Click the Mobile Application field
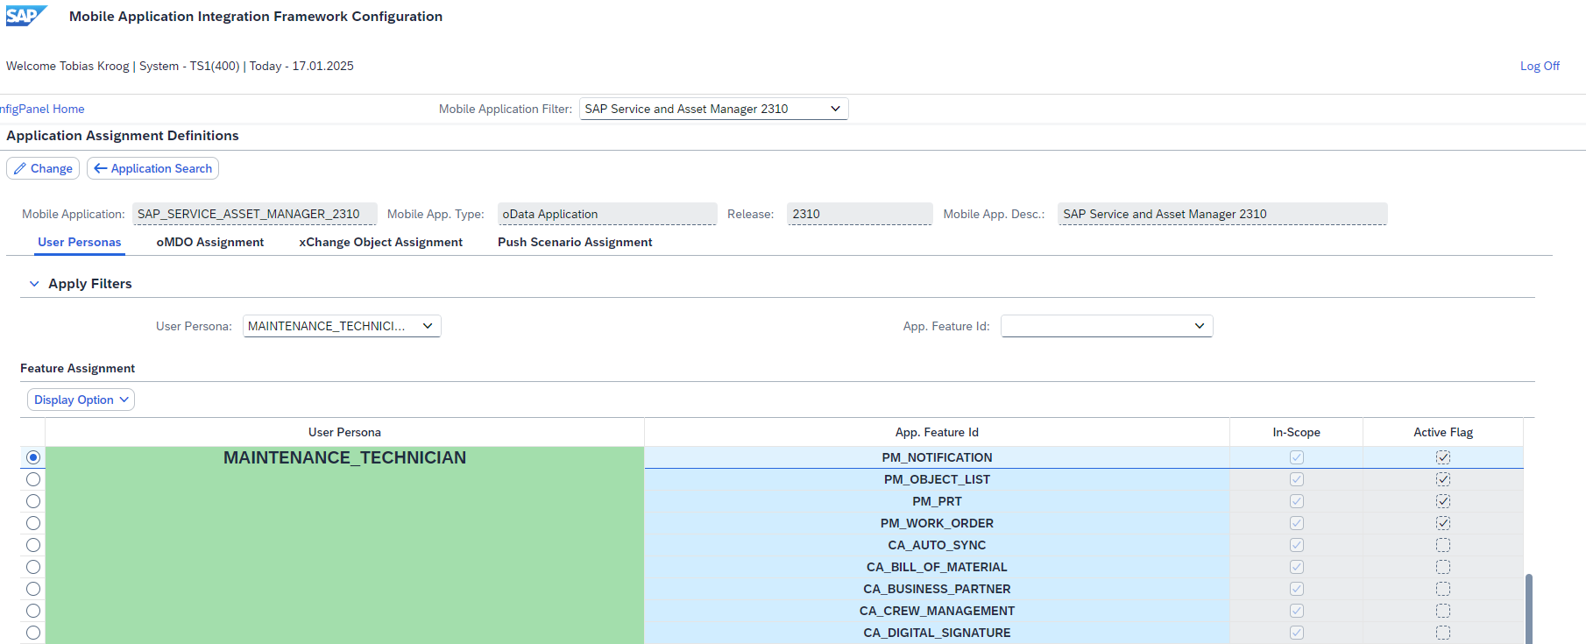 click(x=254, y=214)
